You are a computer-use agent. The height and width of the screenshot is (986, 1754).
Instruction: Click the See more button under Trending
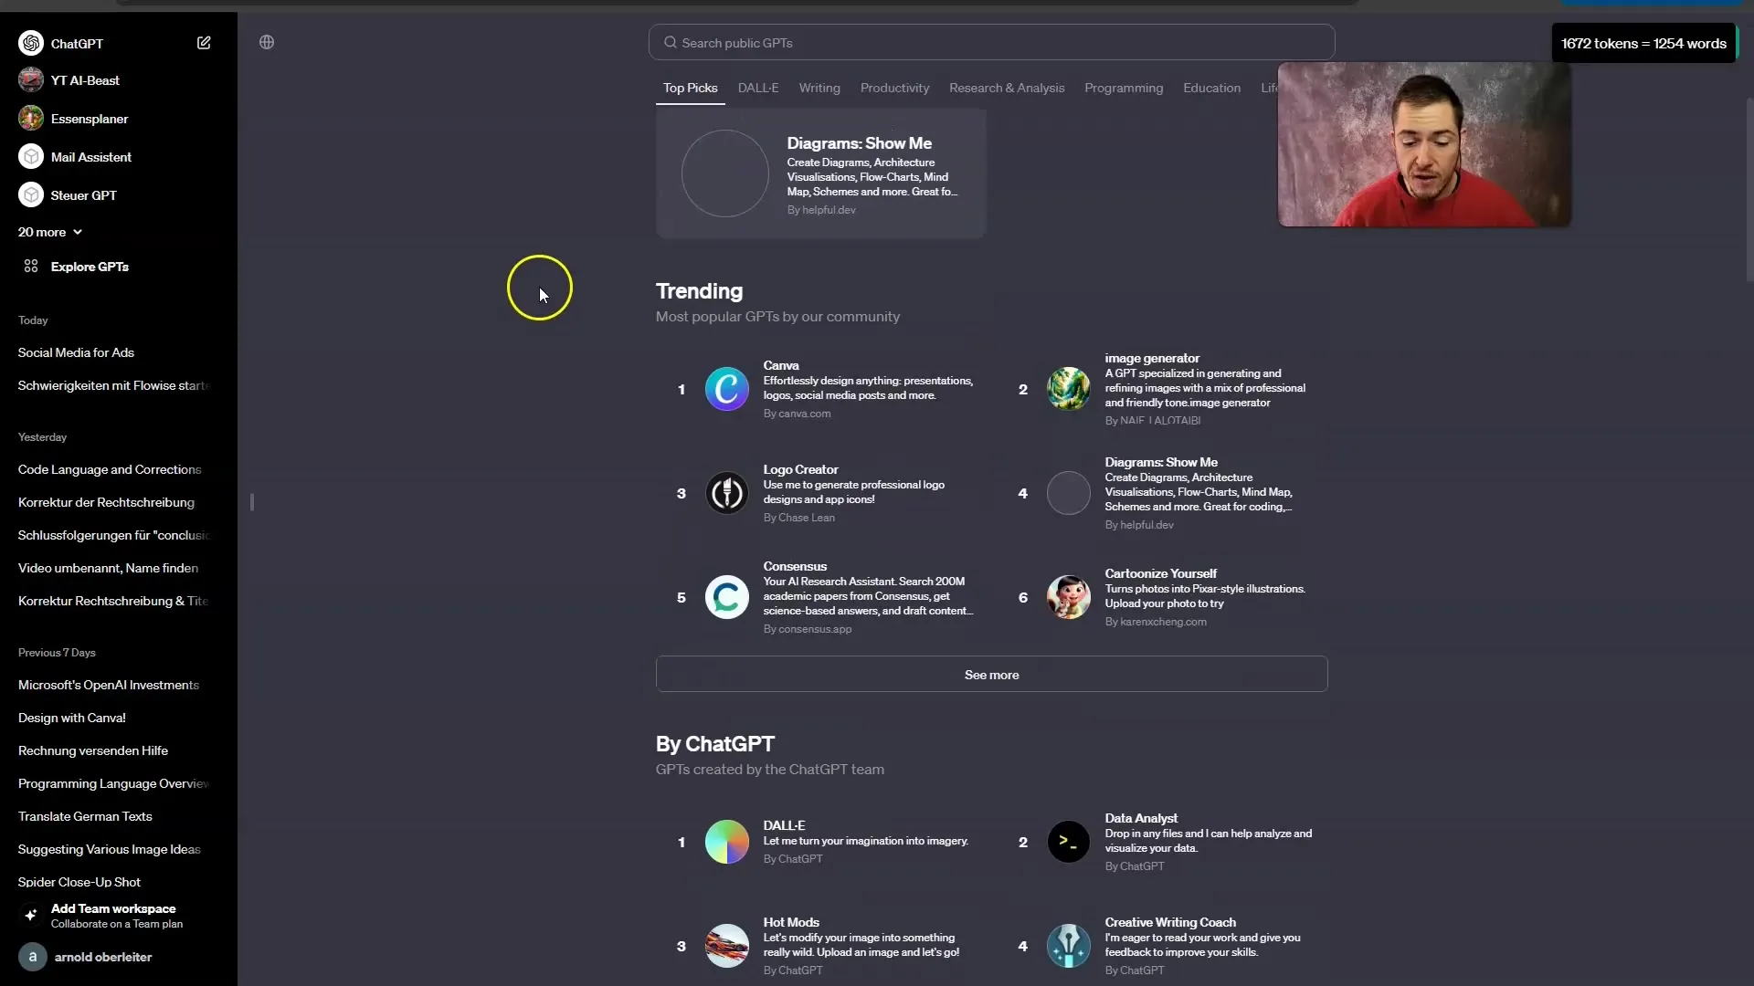(x=992, y=675)
